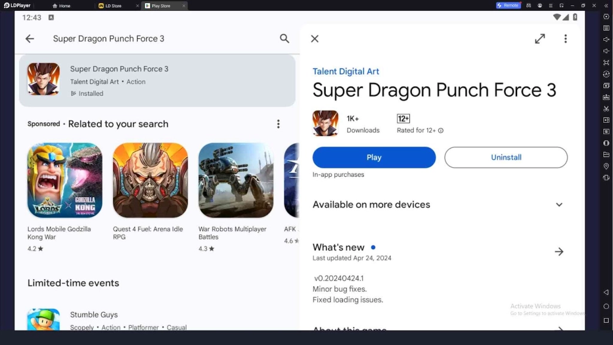
Task: Click the Android back triangle in sidebar
Action: pyautogui.click(x=606, y=292)
